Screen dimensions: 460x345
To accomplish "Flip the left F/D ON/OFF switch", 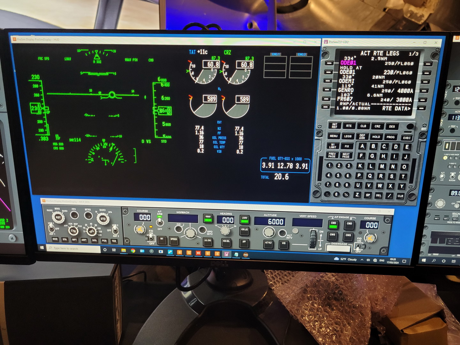I will [151, 238].
